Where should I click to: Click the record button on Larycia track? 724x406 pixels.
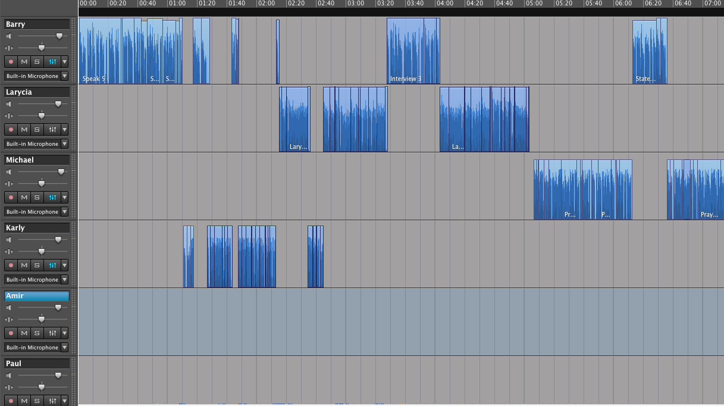click(x=11, y=129)
